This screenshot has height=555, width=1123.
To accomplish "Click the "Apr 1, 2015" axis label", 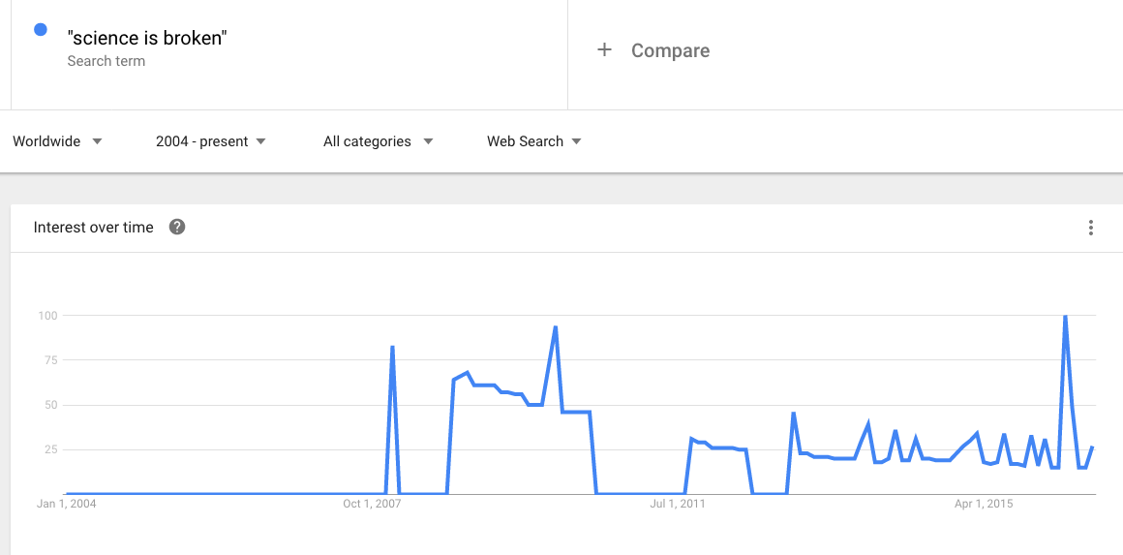I will [x=984, y=504].
